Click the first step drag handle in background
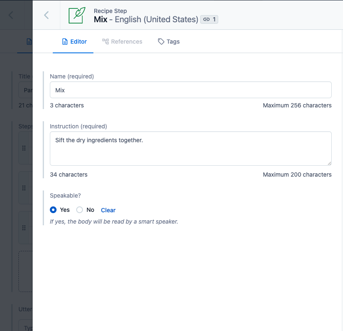The image size is (343, 331). 24,148
